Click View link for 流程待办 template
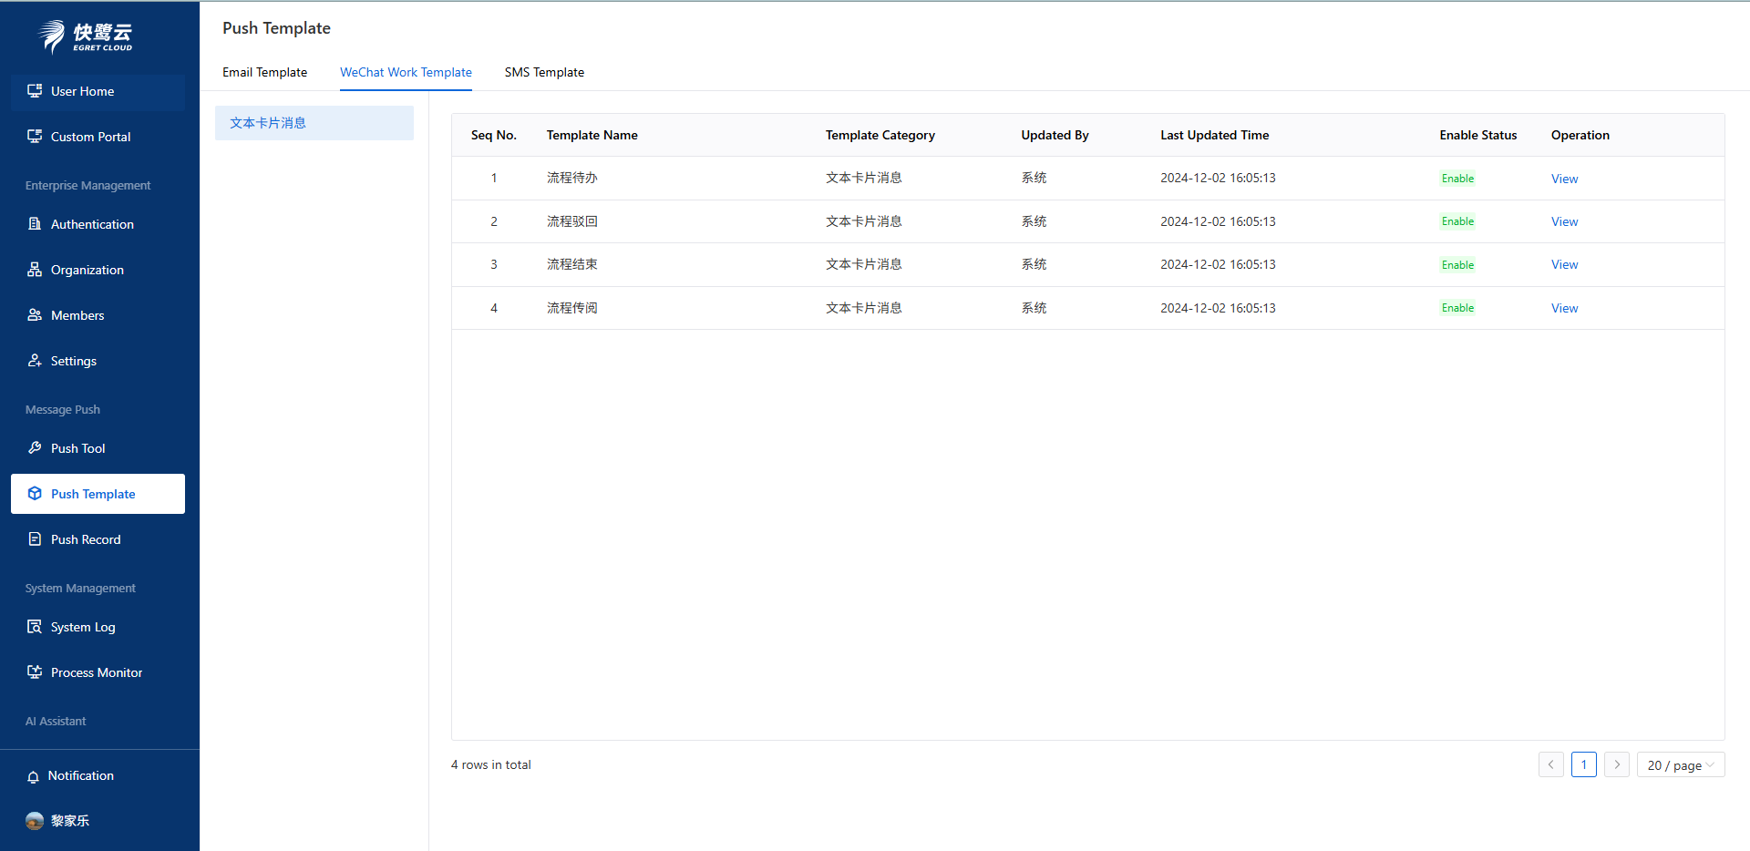The image size is (1750, 851). pyautogui.click(x=1564, y=179)
